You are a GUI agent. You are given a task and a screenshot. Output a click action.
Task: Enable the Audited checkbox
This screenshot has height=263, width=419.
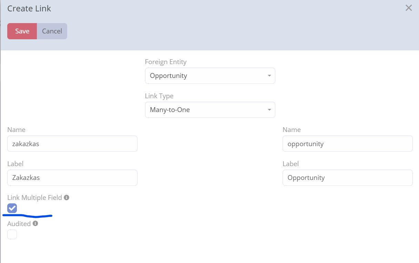click(12, 234)
